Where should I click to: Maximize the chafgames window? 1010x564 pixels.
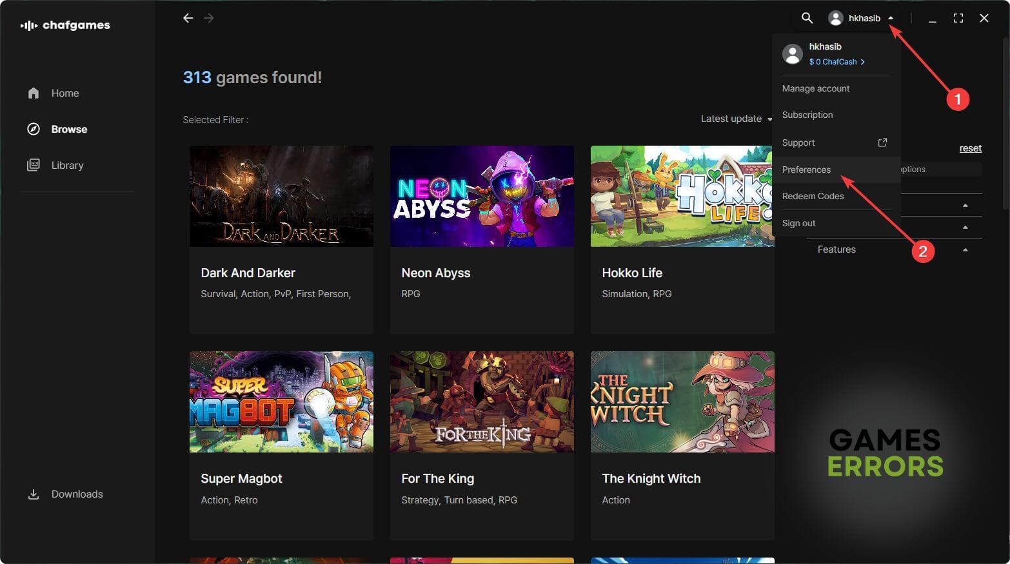pos(958,19)
